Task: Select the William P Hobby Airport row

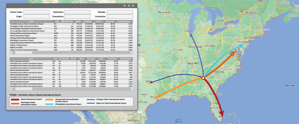Action: [71, 45]
